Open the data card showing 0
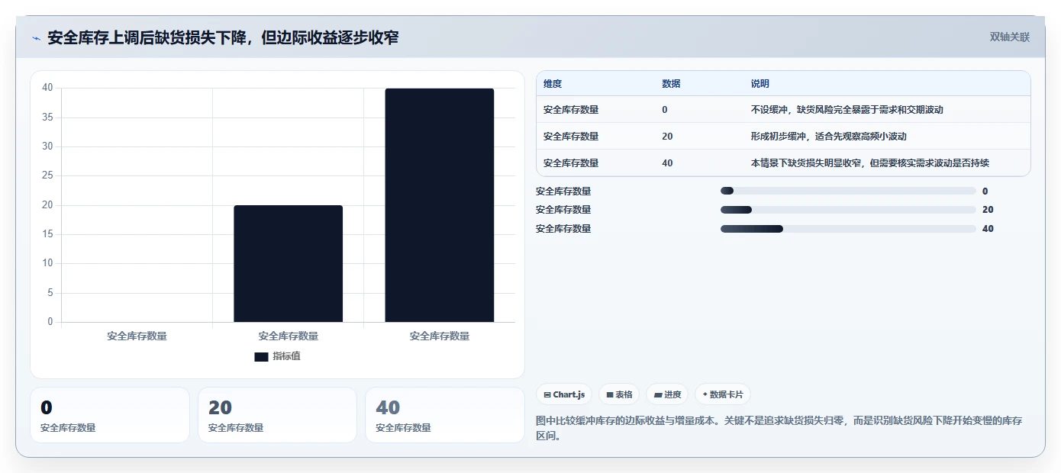1061x473 pixels. 110,415
